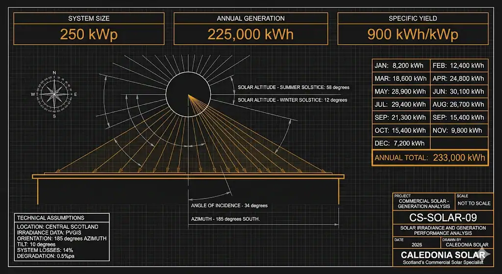502x274 pixels.
Task: Click the TECHNICAL ASSUMPTIONS heading
Action: pyautogui.click(x=50, y=218)
